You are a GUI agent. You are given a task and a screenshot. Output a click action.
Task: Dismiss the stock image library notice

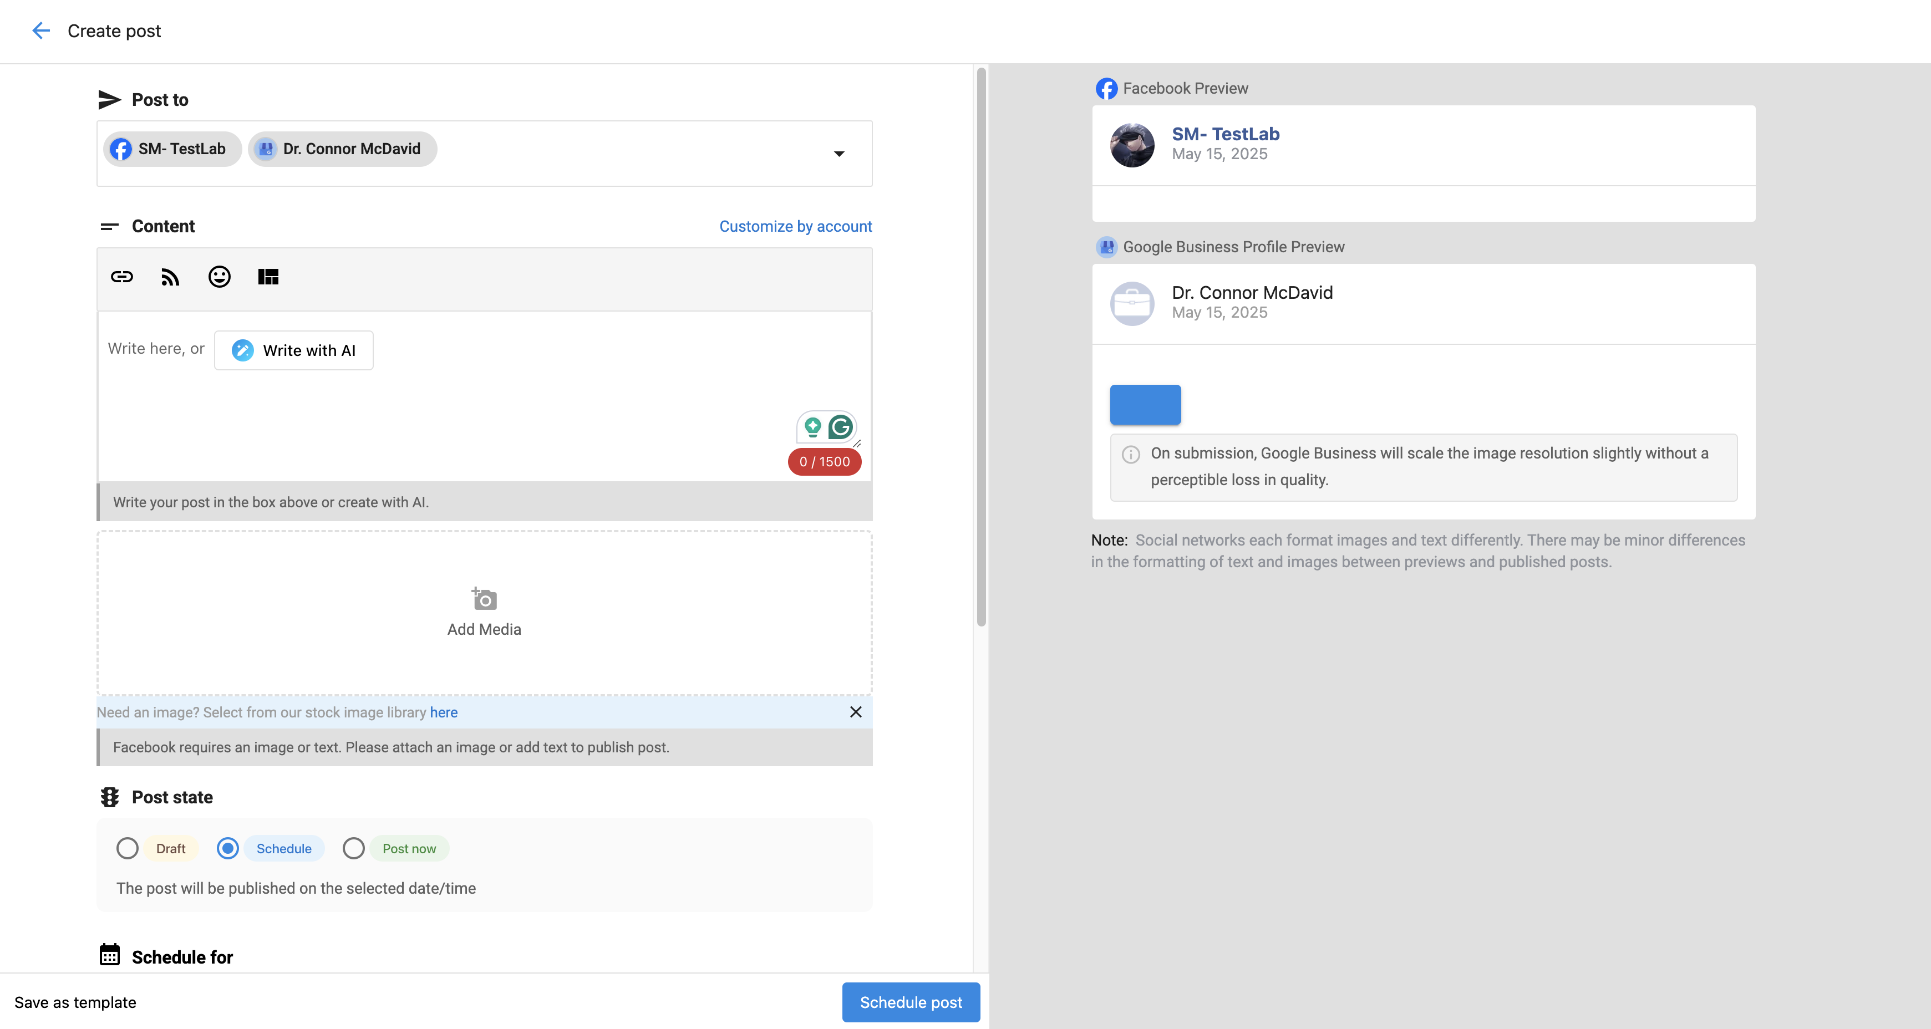pyautogui.click(x=855, y=712)
